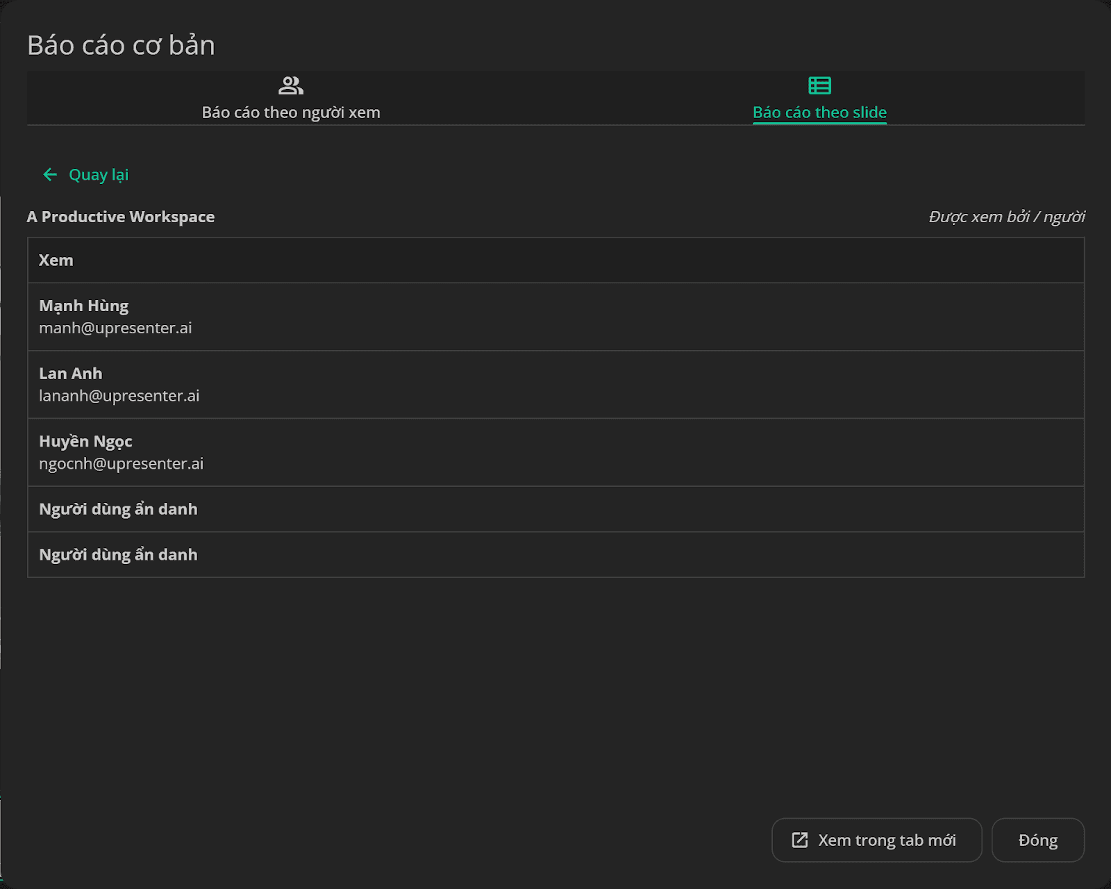1111x889 pixels.
Task: Select the Lan Anh viewer row
Action: (555, 384)
